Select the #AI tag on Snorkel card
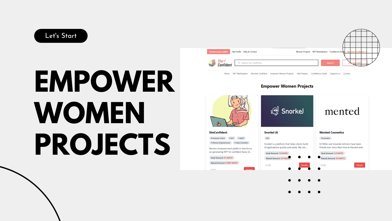Viewport: 392px width, 221px height. [267, 138]
